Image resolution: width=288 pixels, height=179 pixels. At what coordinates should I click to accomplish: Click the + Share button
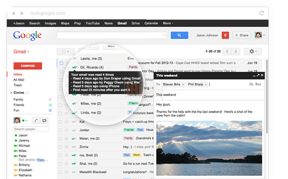(242, 35)
